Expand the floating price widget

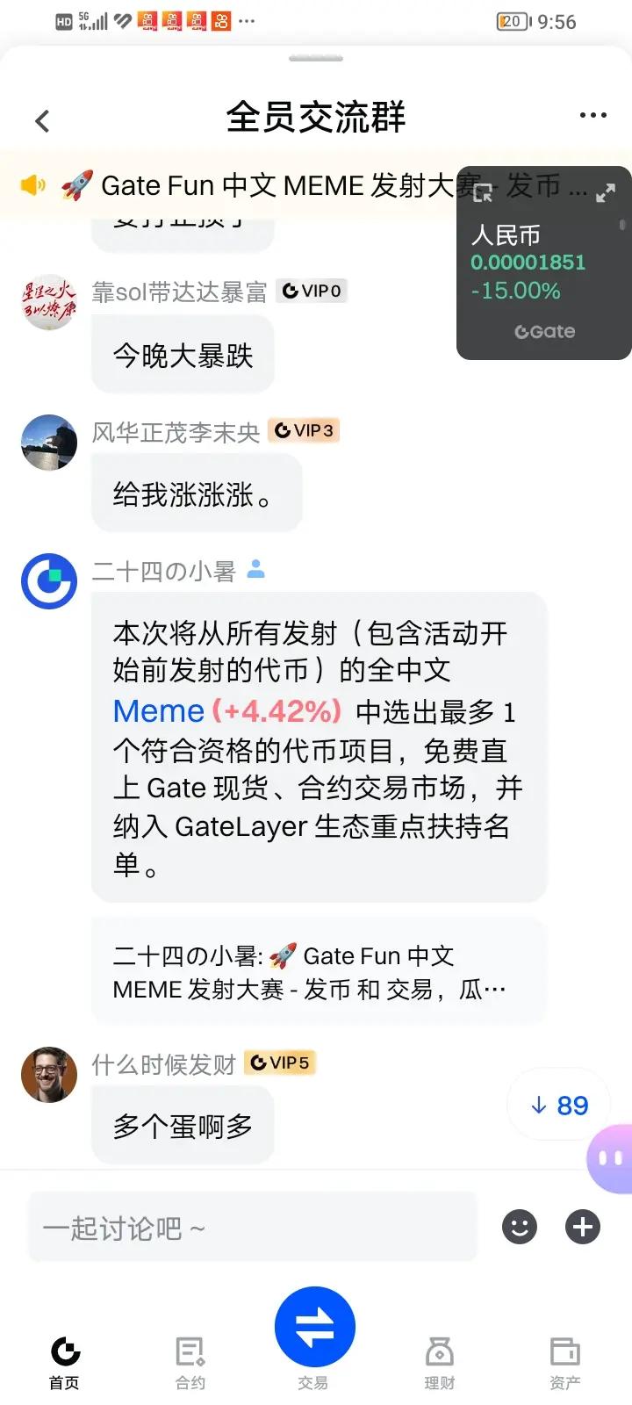click(x=606, y=193)
